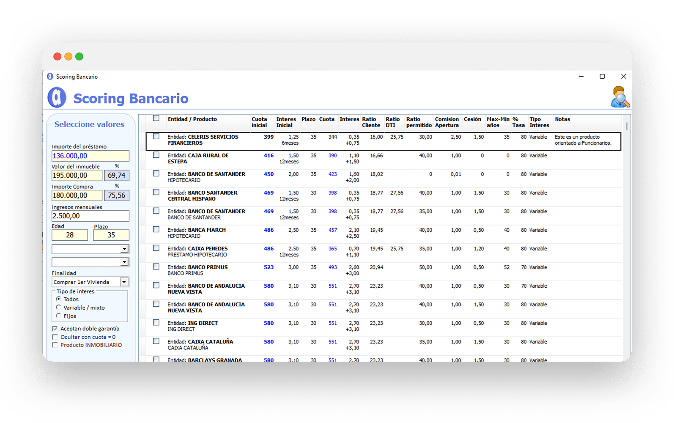Click the Seleccione valores panel heading
674x423 pixels.
(x=89, y=124)
